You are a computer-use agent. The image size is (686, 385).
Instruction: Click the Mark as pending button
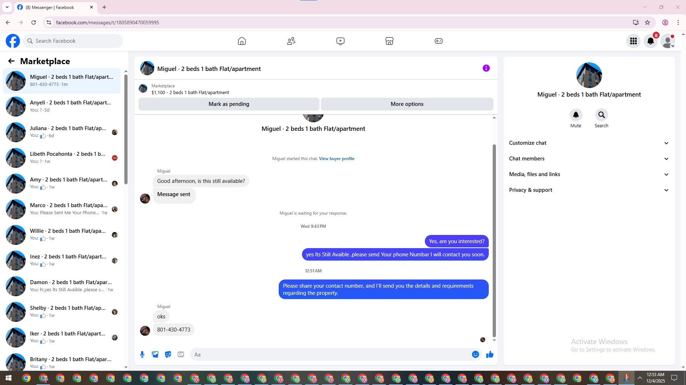229,104
